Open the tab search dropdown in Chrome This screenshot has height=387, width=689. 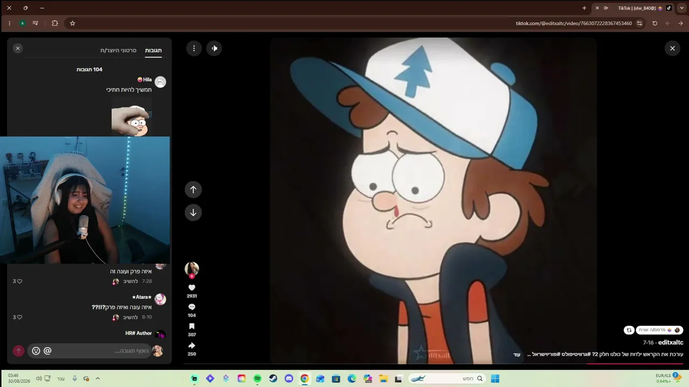click(682, 8)
